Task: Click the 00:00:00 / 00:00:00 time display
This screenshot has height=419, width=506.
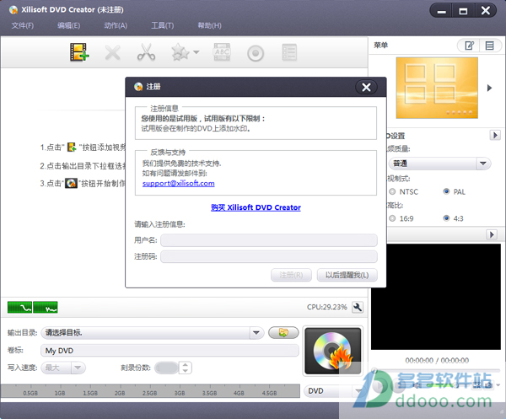Action: coord(437,360)
